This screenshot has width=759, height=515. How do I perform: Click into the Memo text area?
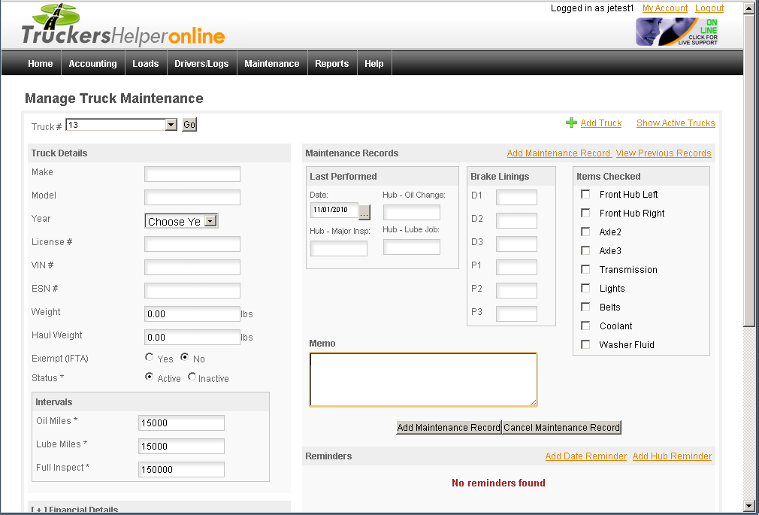click(x=423, y=380)
